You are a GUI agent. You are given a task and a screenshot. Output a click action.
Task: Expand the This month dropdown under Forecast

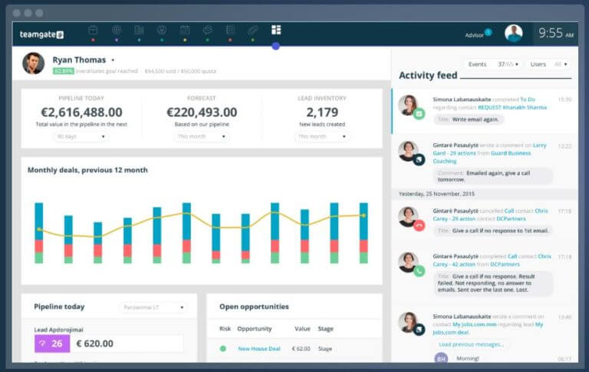tap(202, 136)
